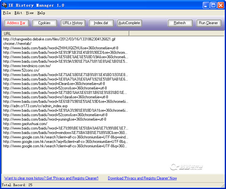Follow Download 'Privacy and Registry Cleaner' Now link

coord(142,178)
